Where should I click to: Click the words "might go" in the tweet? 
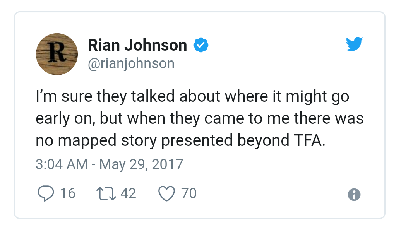[317, 97]
